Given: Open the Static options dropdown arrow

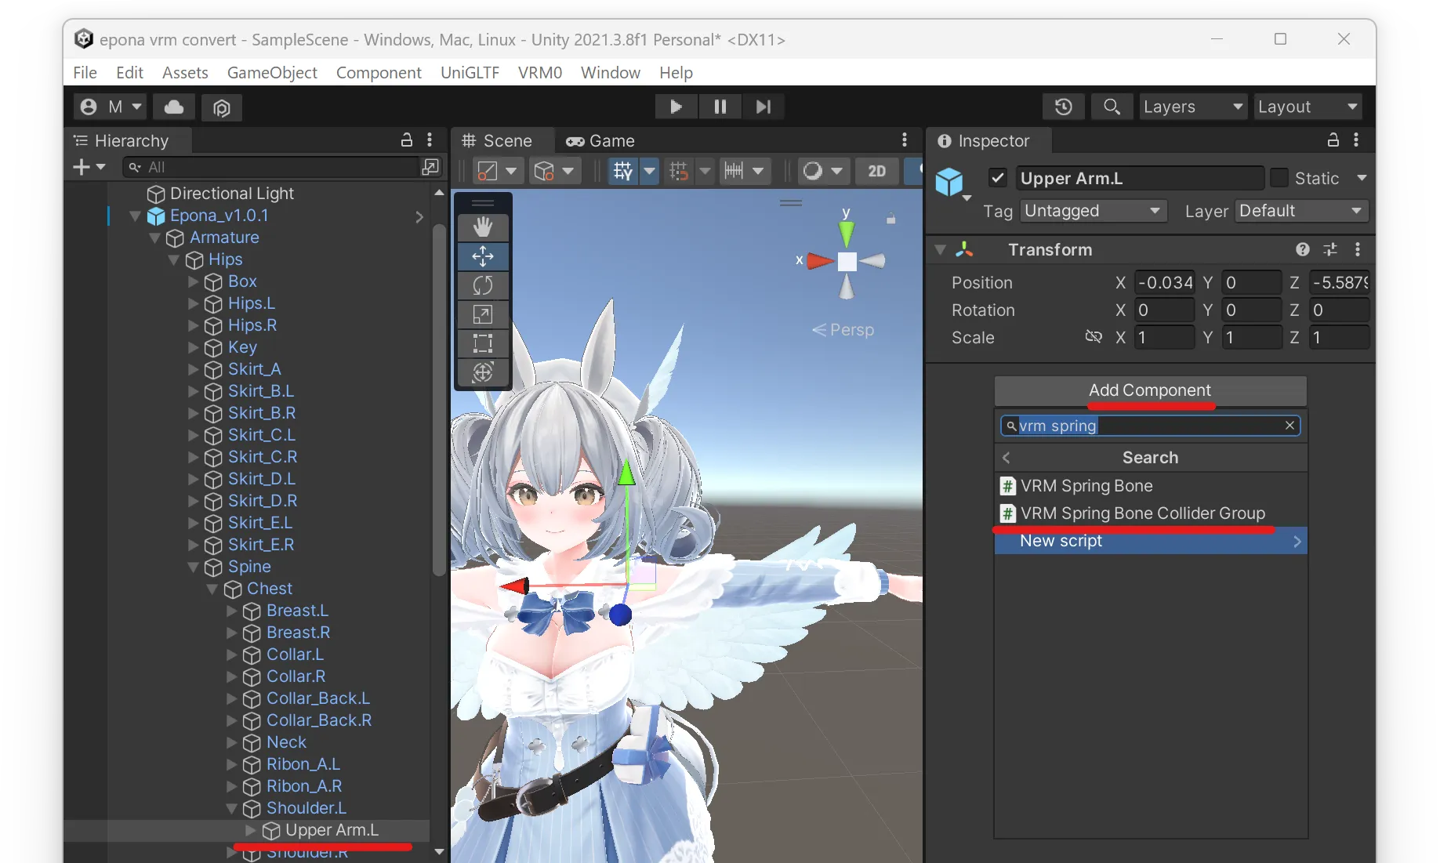Looking at the screenshot, I should (x=1362, y=178).
